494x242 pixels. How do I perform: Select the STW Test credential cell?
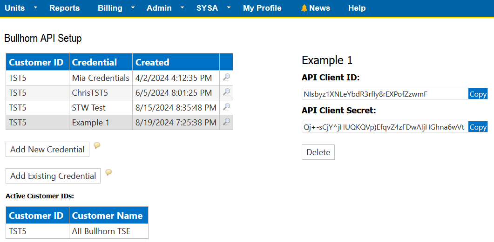click(101, 107)
